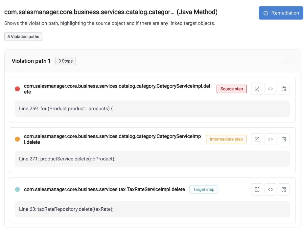This screenshot has height=228, width=305.
Task: Click the Remediation button
Action: (281, 13)
